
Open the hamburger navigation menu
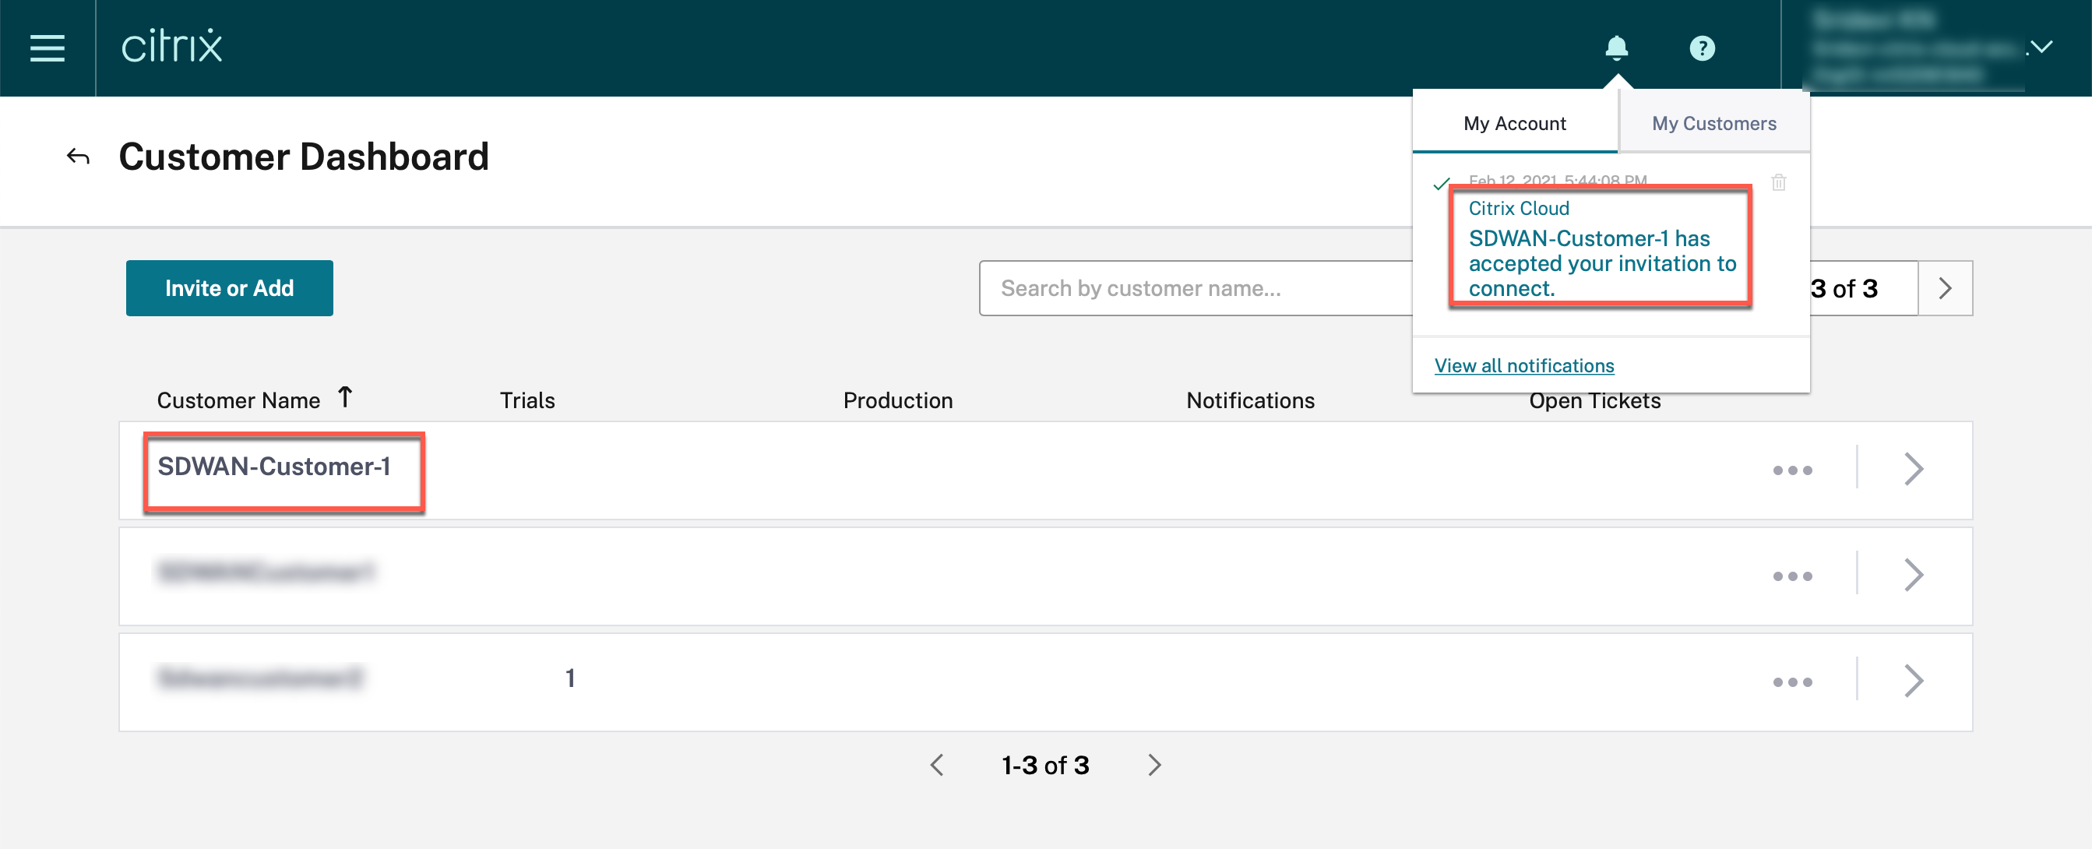(47, 48)
